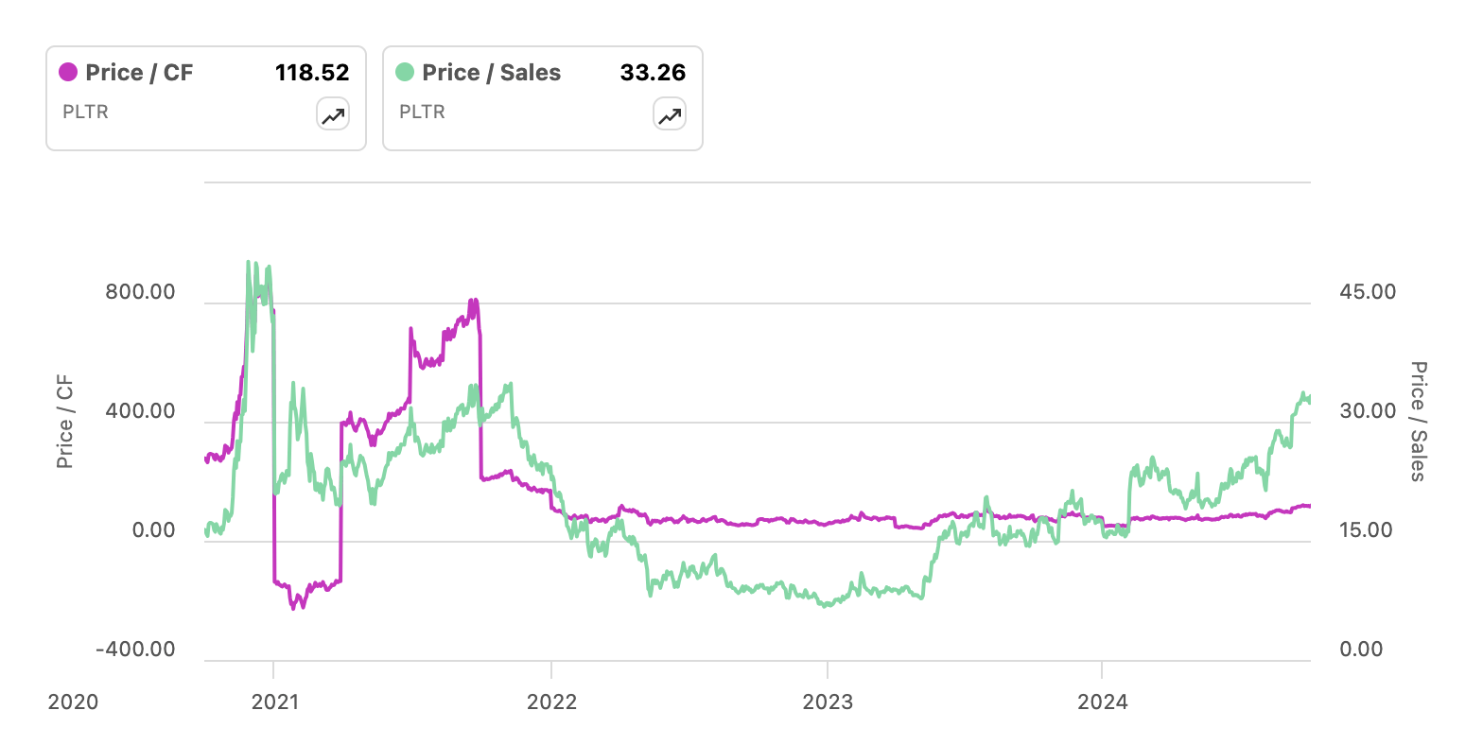Select the Price / CF legend label
The image size is (1483, 745).
pyautogui.click(x=139, y=73)
